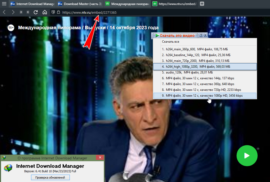The width and height of the screenshot is (270, 182).
Task: Click the IDM version 6.41 Build 10 text
Action: [50, 171]
